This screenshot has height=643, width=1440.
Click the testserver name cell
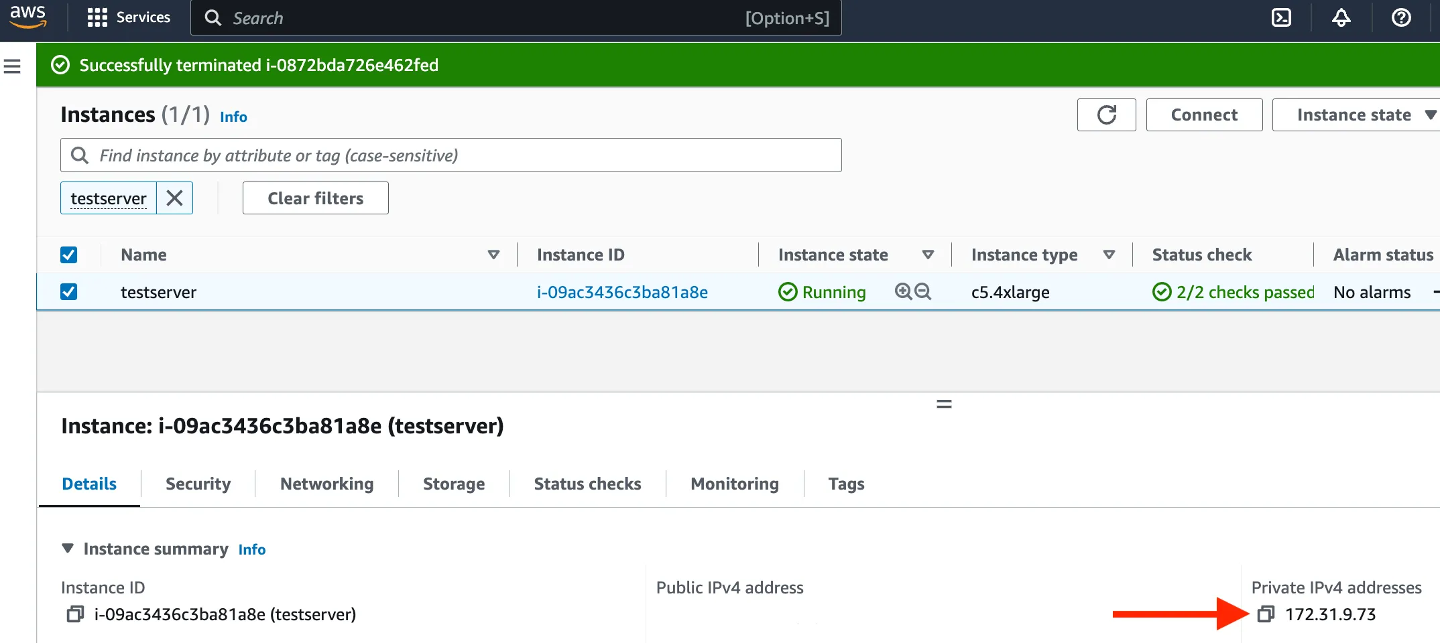pos(158,292)
